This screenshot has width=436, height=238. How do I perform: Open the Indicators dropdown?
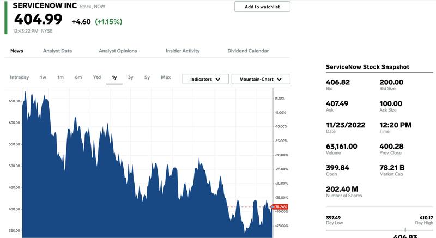click(x=205, y=79)
